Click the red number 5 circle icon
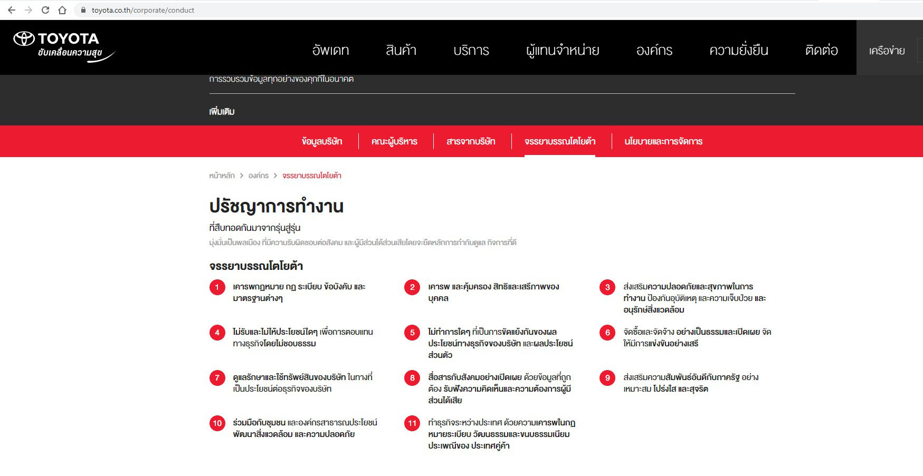The width and height of the screenshot is (923, 476). pyautogui.click(x=412, y=333)
